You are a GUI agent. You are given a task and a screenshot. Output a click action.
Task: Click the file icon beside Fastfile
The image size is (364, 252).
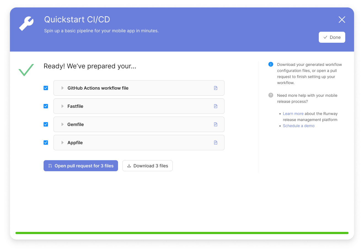pyautogui.click(x=215, y=106)
